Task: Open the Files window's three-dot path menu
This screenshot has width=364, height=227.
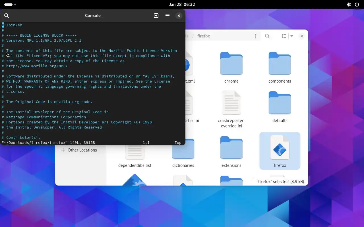Action: [256, 36]
